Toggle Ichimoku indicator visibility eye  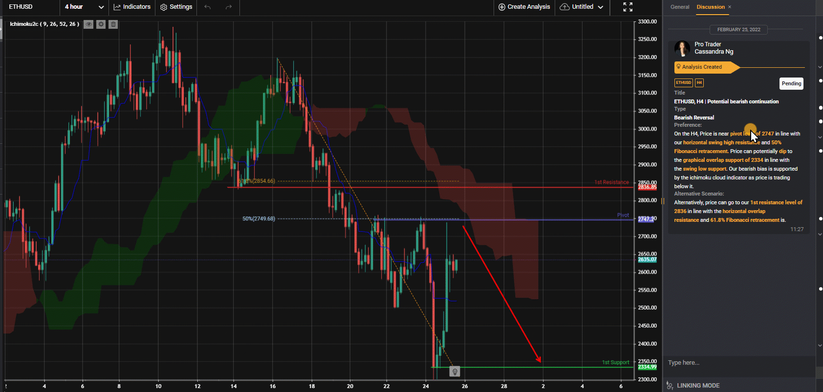coord(88,24)
